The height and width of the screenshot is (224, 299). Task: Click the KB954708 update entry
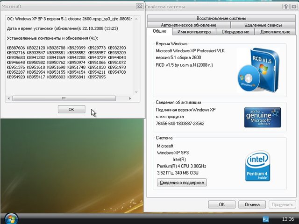pyautogui.click(x=117, y=72)
